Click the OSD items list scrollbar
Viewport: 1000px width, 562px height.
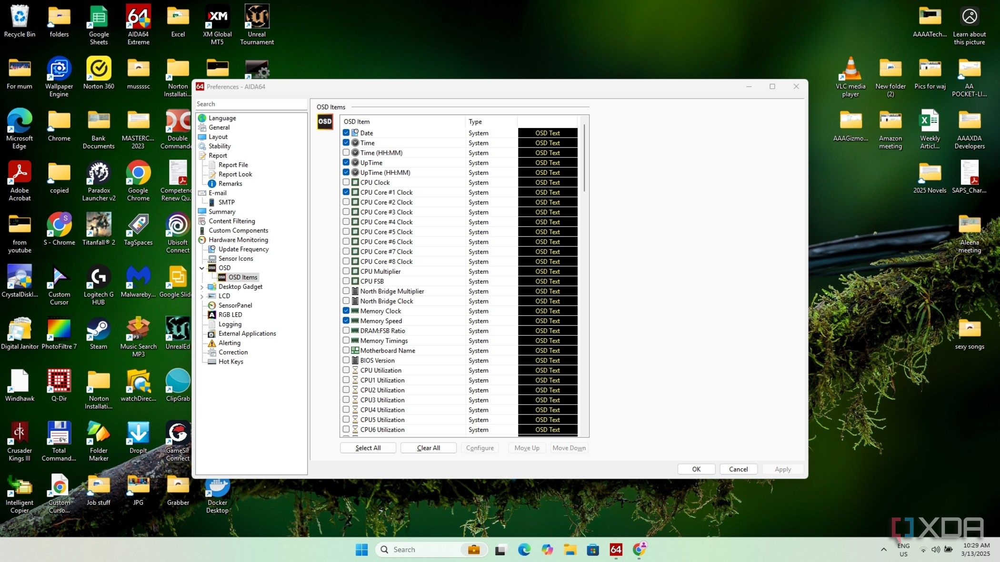pyautogui.click(x=584, y=158)
